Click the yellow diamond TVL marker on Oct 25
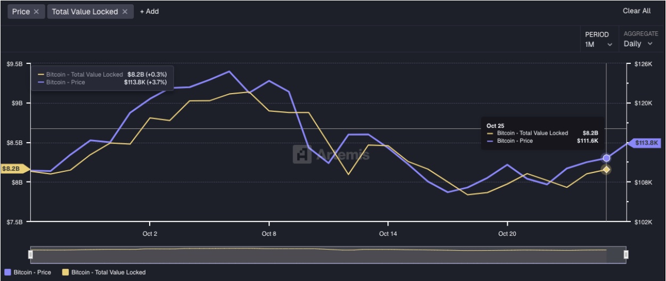The image size is (666, 281). 606,170
